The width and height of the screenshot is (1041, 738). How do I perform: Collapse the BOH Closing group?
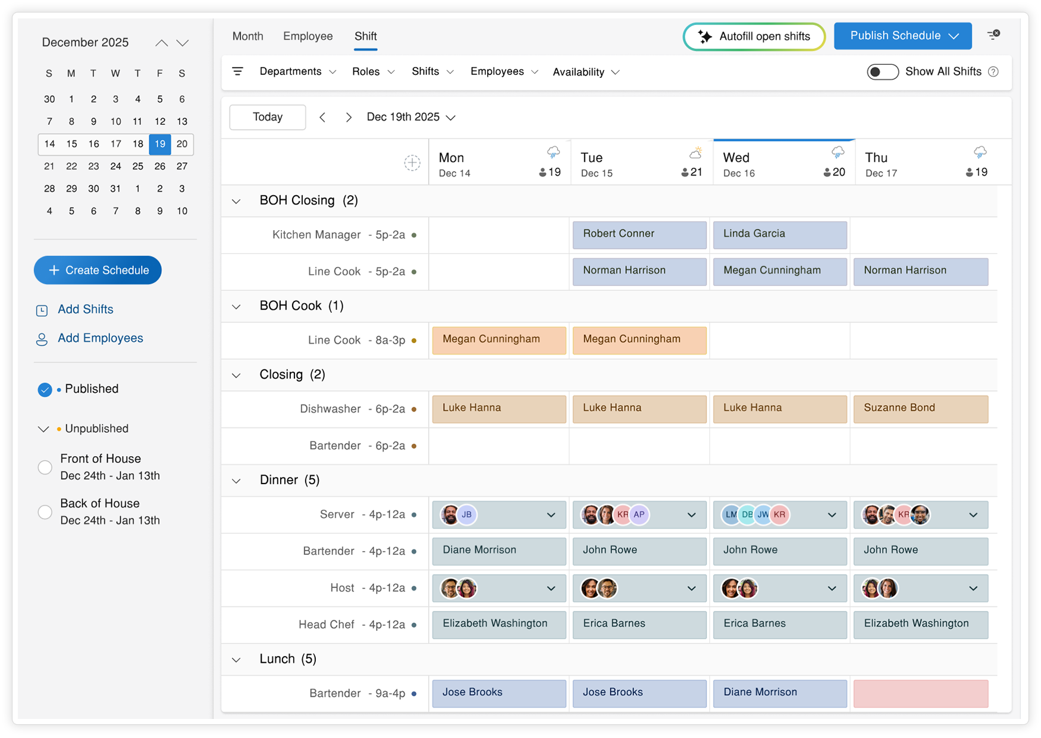click(x=236, y=202)
